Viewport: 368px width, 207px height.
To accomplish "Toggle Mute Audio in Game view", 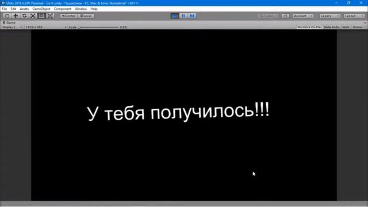I will point(332,27).
